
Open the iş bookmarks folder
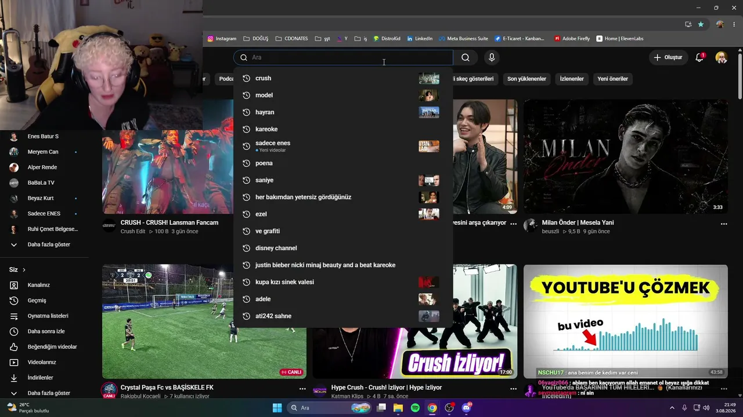point(361,39)
